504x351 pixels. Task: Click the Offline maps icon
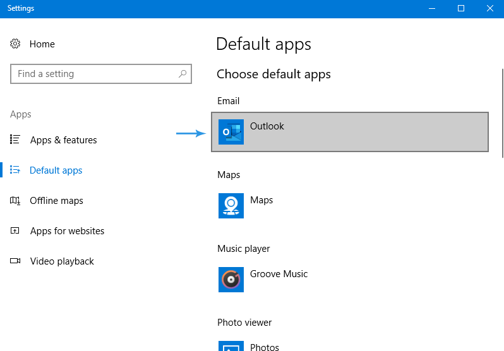(15, 201)
